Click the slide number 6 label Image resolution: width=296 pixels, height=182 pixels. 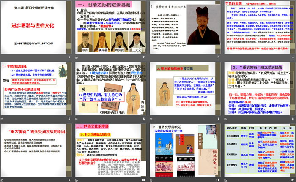143,119
